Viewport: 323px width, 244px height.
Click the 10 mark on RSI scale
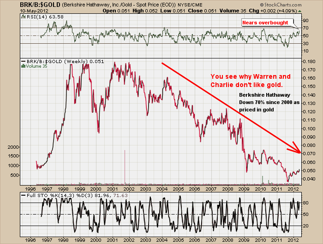tap(305, 51)
